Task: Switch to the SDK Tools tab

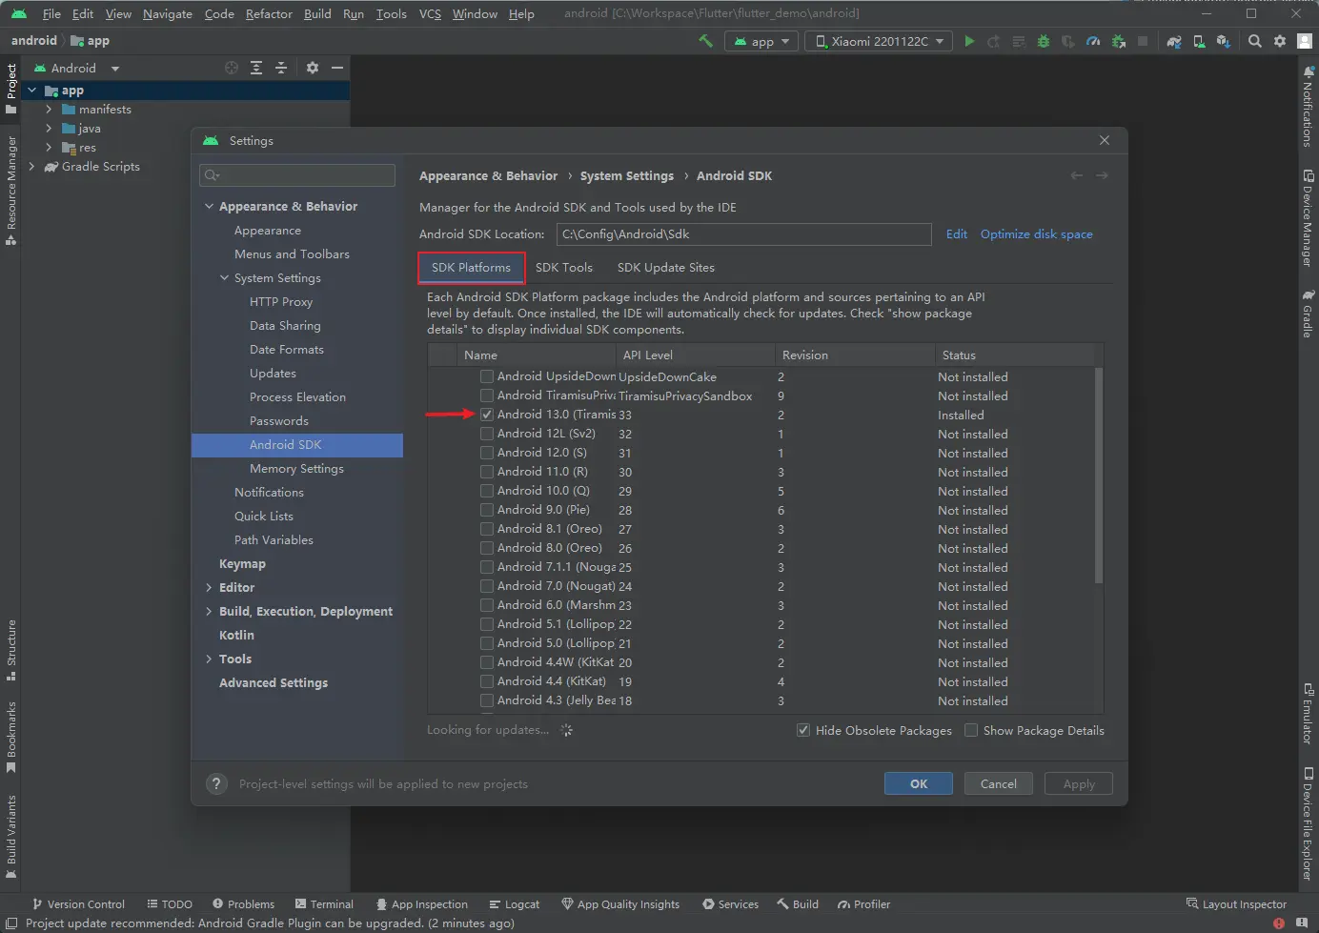Action: [x=563, y=268]
